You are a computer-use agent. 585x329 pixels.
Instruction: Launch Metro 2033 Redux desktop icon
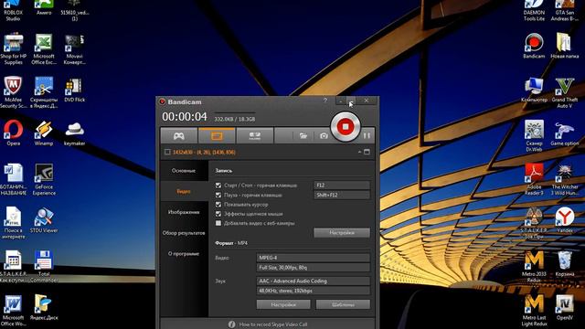tap(534, 266)
